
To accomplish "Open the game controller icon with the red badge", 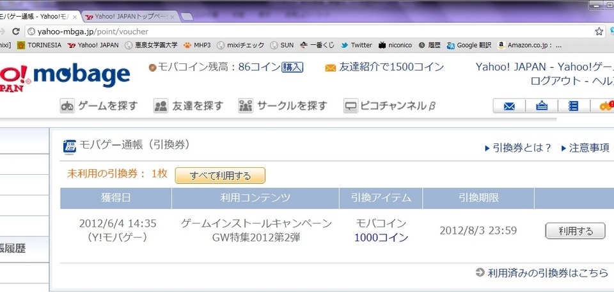I will click(x=606, y=106).
